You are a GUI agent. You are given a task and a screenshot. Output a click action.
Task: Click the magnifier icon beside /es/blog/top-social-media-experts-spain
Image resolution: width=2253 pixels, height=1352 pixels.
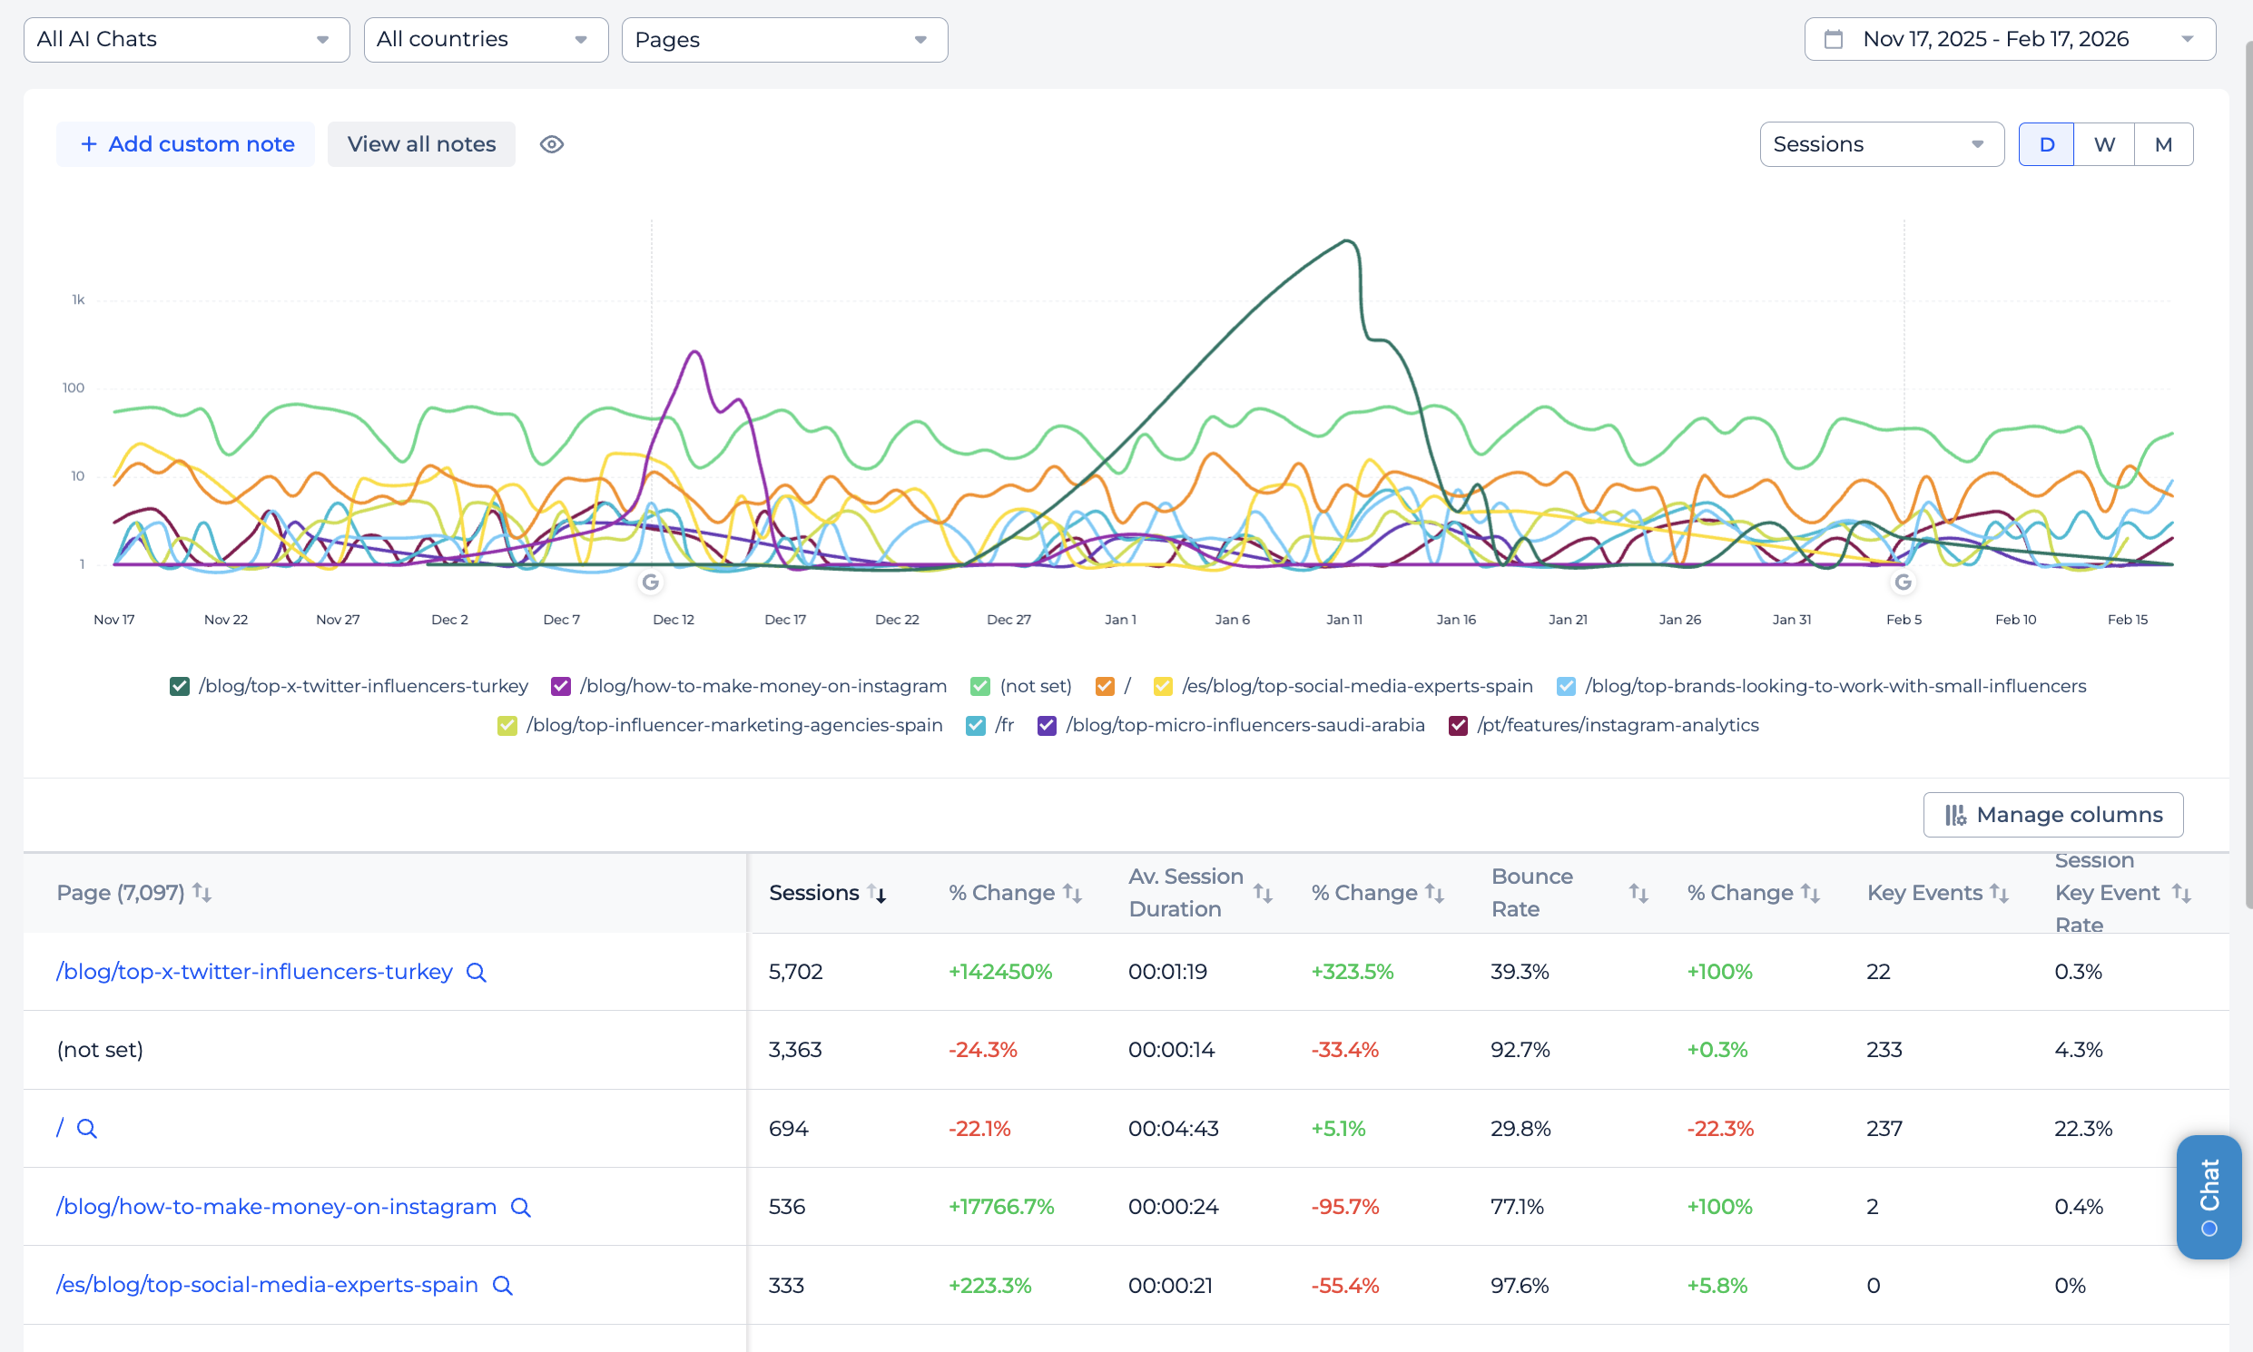[x=502, y=1285]
